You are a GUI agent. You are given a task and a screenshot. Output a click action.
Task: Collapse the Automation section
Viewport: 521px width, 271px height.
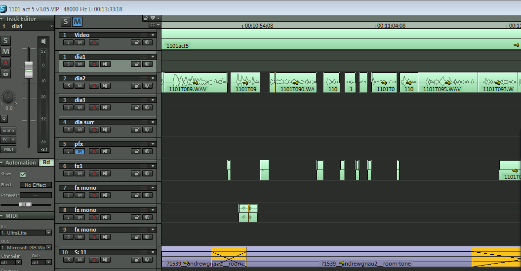(x=2, y=163)
